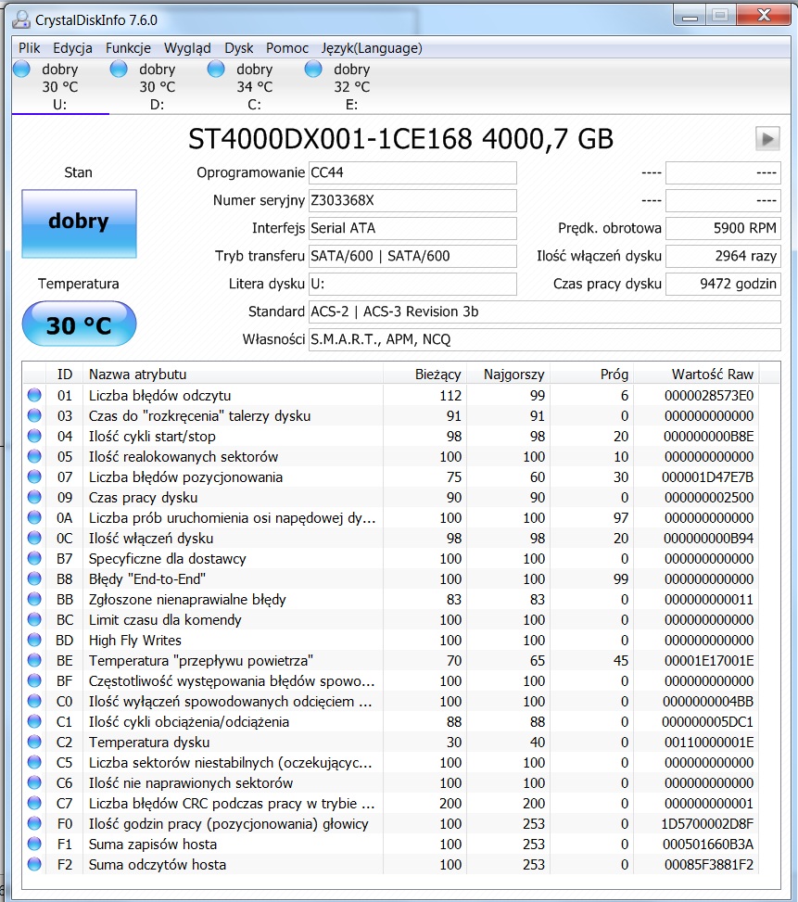Click the Suma odczytów hosta attribute name
Viewport: 798px width, 902px height.
[157, 865]
